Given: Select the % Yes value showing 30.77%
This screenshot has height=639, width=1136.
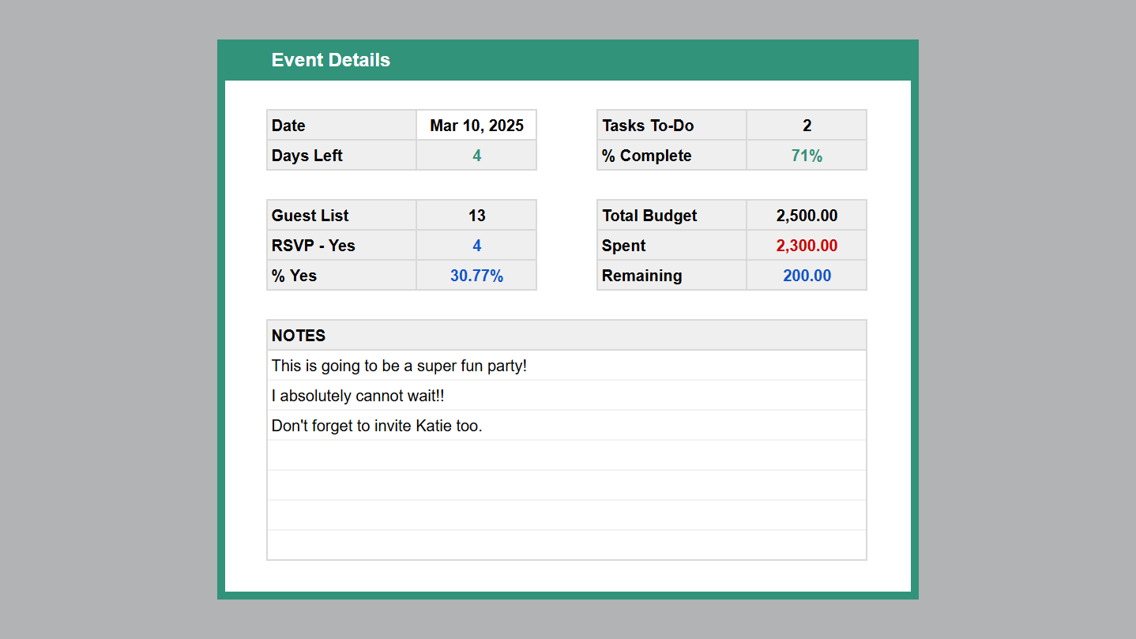Looking at the screenshot, I should tap(476, 275).
